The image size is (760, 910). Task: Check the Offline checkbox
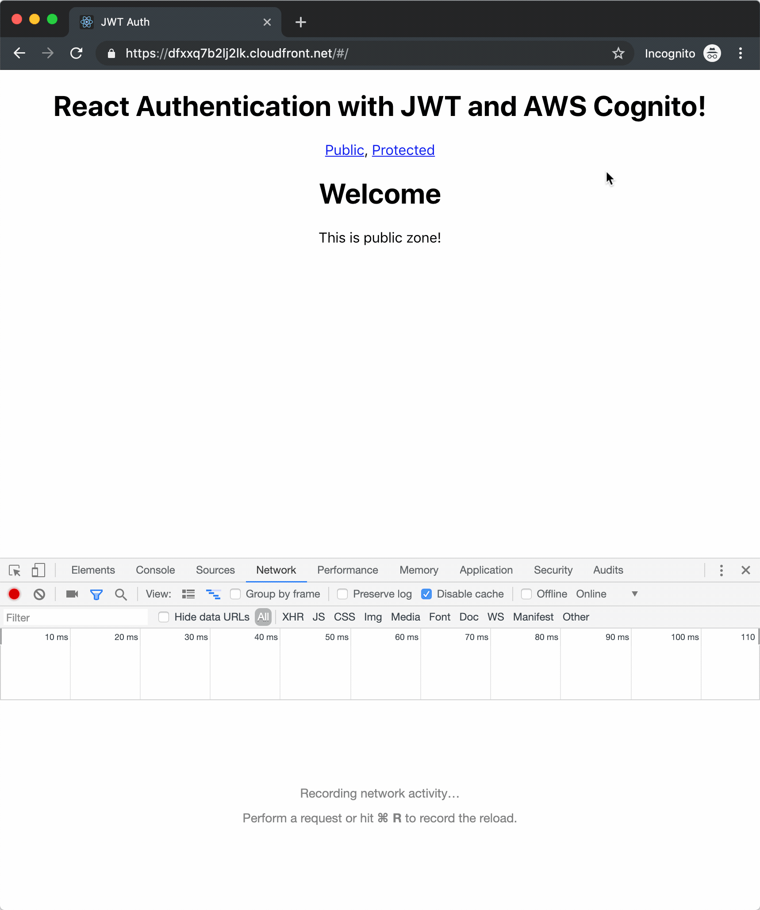tap(526, 594)
